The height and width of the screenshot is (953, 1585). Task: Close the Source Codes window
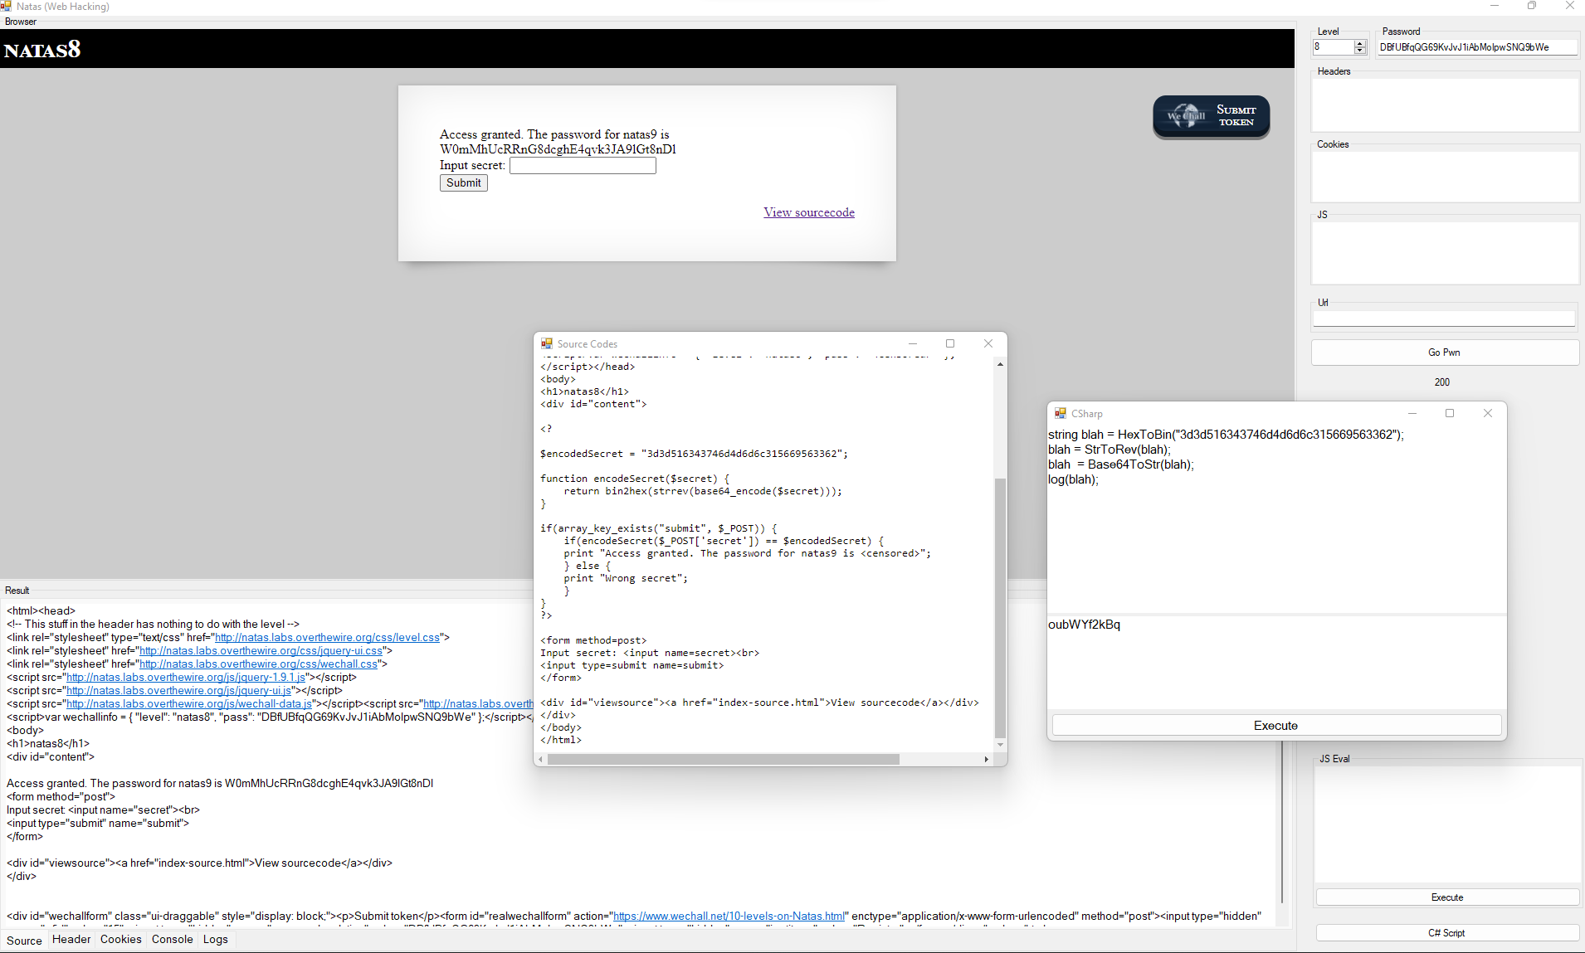pos(988,343)
